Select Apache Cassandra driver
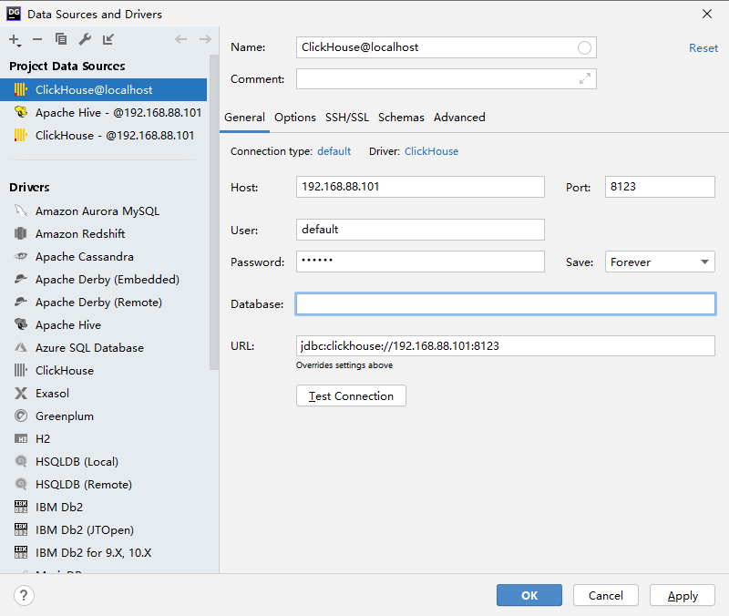Viewport: 729px width, 616px height. coord(103,257)
